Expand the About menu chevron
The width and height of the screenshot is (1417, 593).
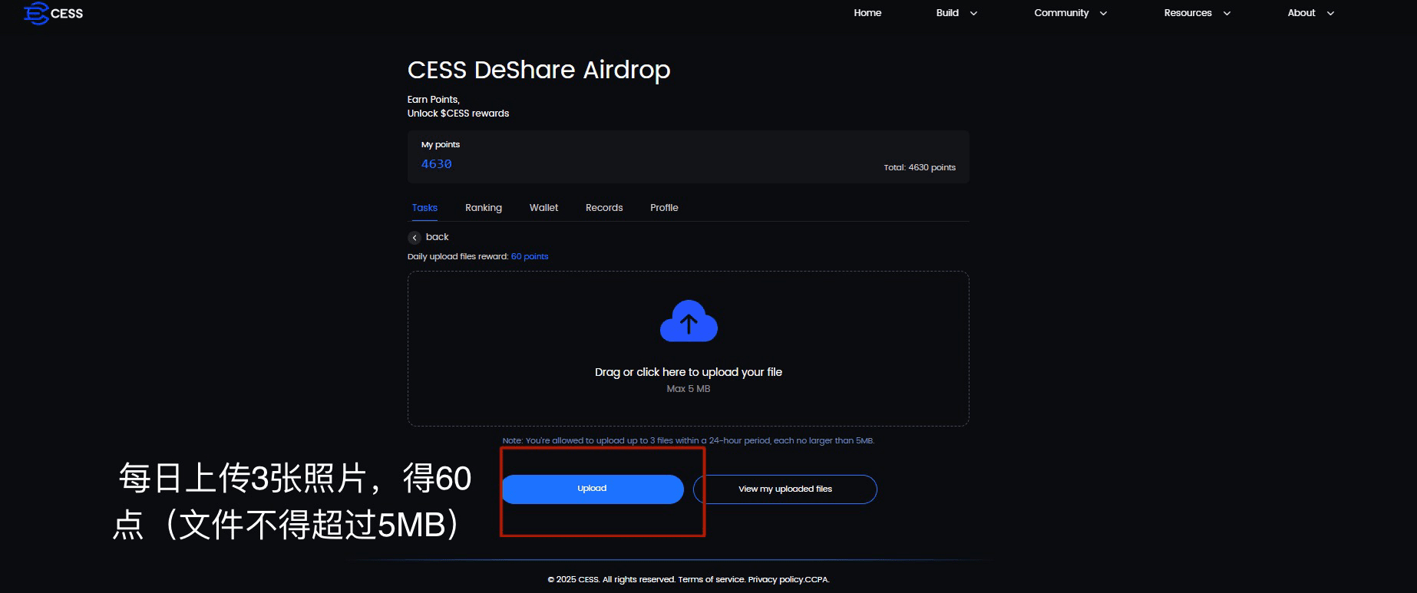(x=1330, y=14)
